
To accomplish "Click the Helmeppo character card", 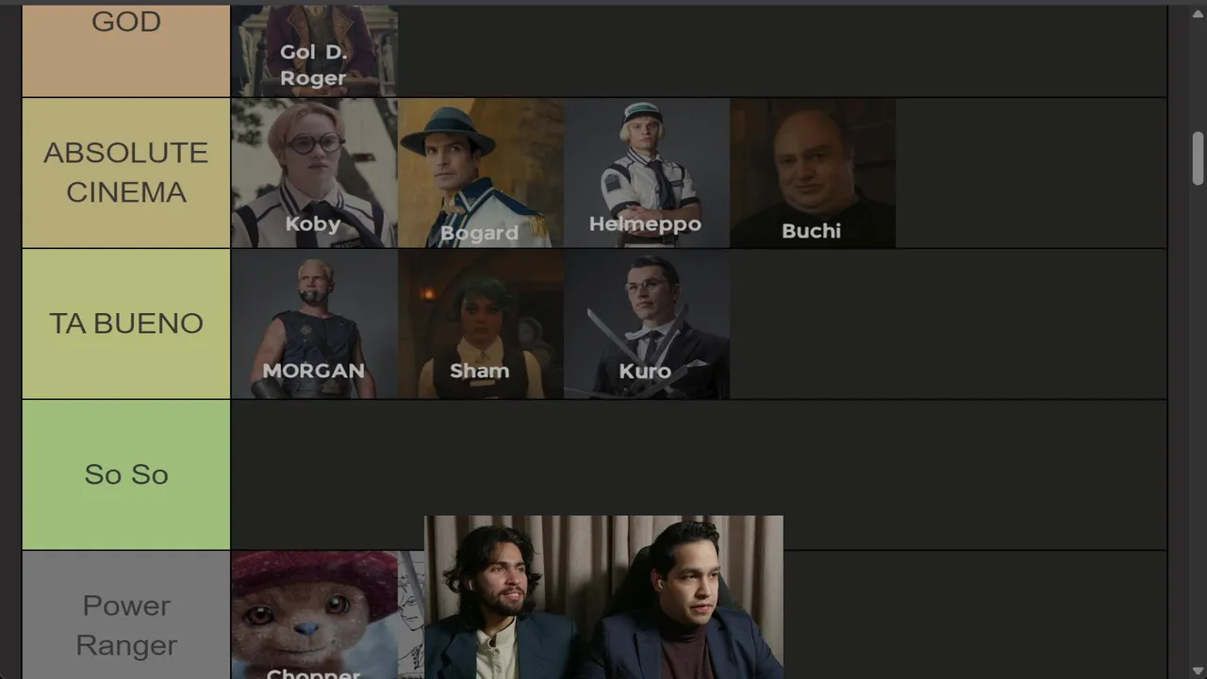I will click(647, 174).
